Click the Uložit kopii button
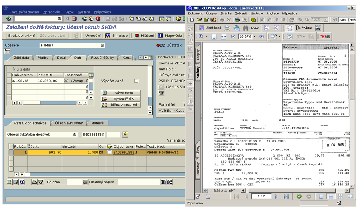 [210, 28]
